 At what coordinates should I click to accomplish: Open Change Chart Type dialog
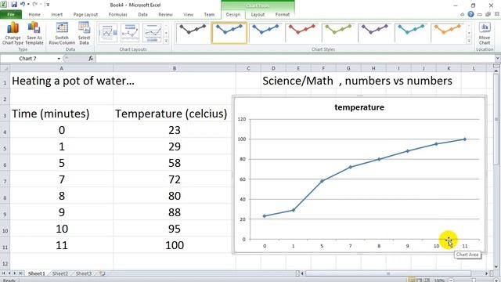click(13, 33)
